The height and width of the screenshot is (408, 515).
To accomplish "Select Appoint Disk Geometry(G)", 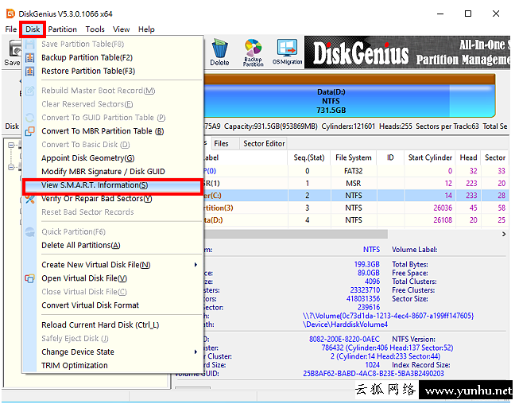I will (x=88, y=158).
